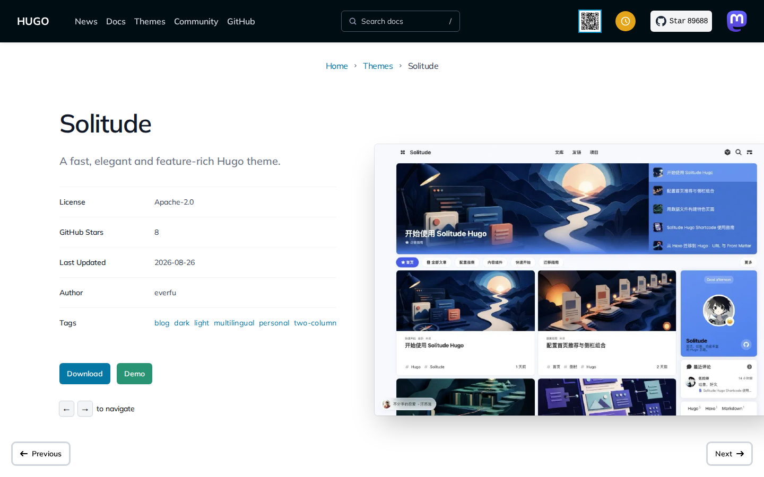Visit the Community page
The height and width of the screenshot is (477, 764).
[196, 21]
